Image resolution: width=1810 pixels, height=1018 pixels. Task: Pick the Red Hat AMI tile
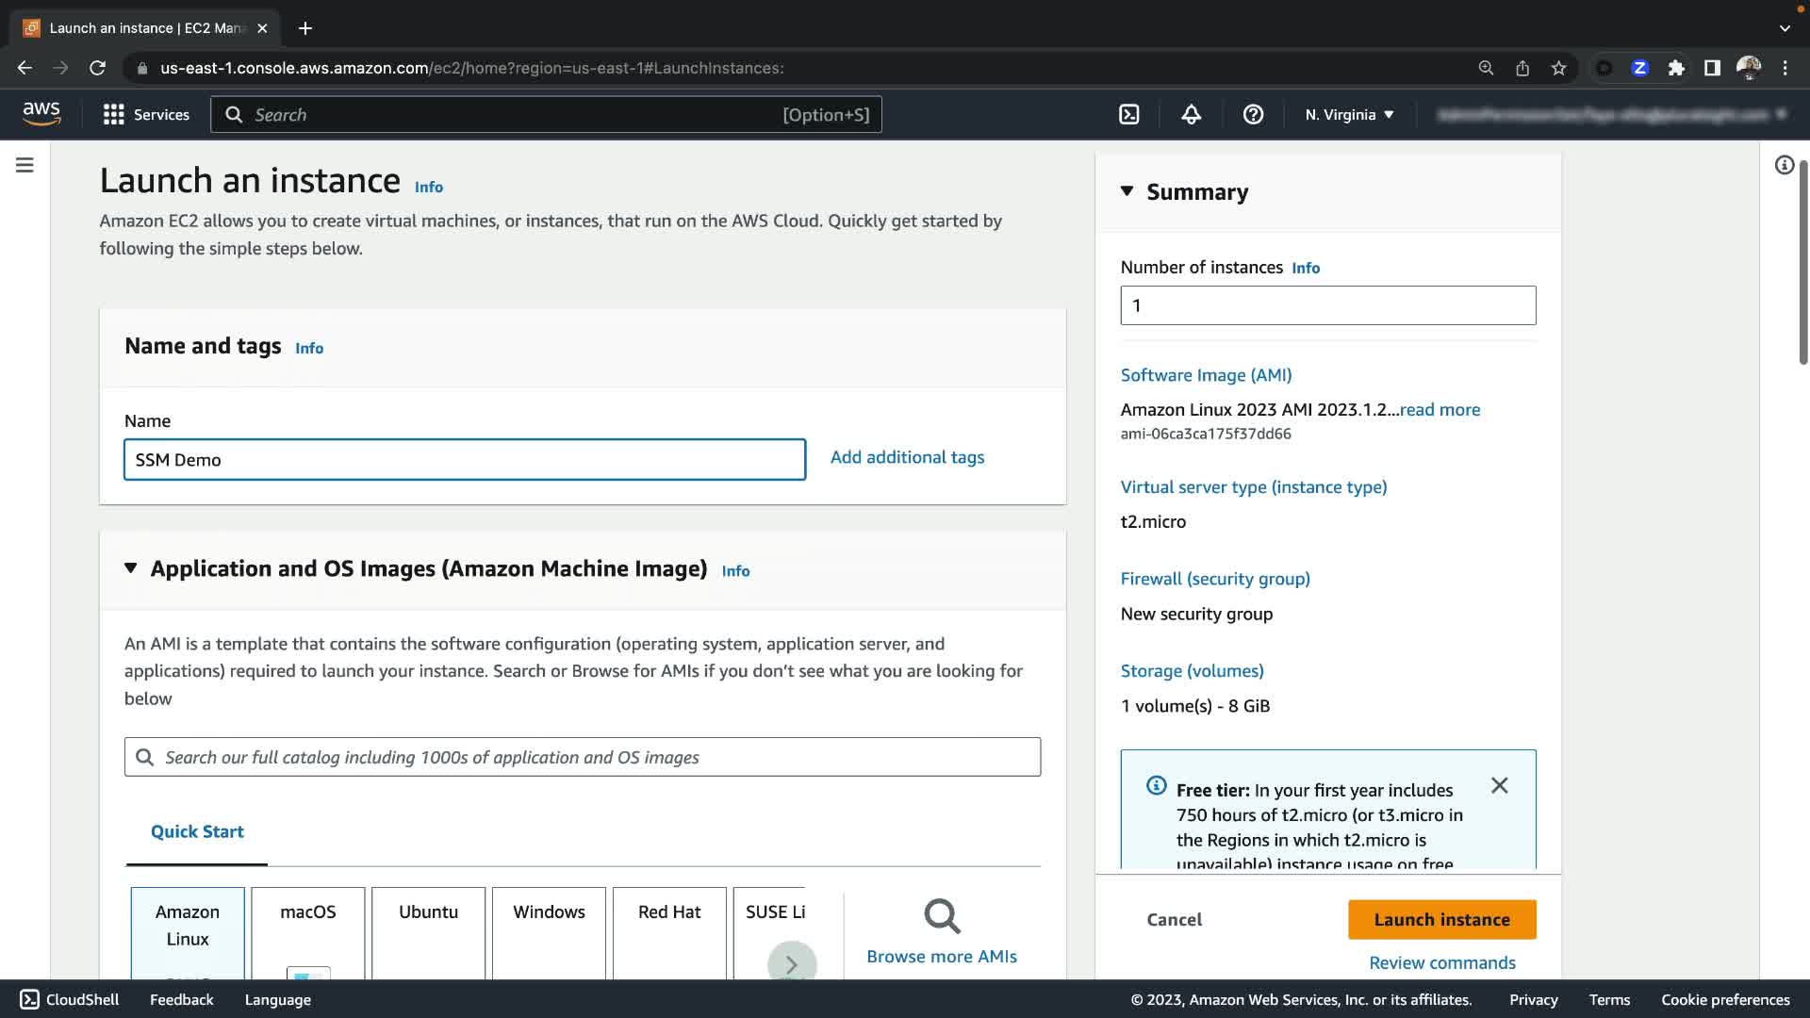tap(669, 928)
